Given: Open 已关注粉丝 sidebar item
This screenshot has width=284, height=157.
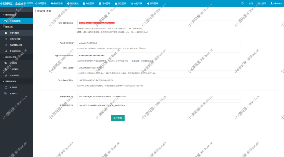Looking at the screenshot, I should (16, 69).
